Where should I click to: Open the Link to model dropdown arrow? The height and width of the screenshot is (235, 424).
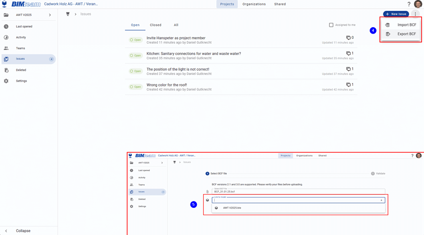click(381, 200)
